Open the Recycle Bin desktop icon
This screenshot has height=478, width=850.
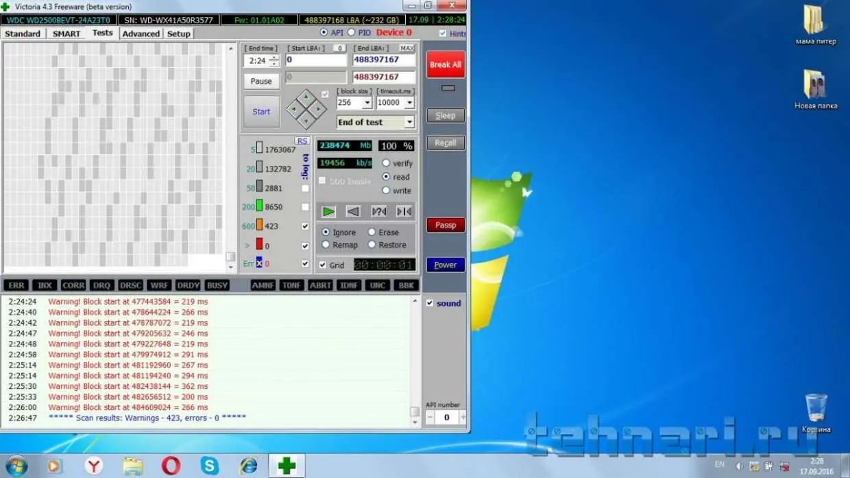click(x=816, y=413)
